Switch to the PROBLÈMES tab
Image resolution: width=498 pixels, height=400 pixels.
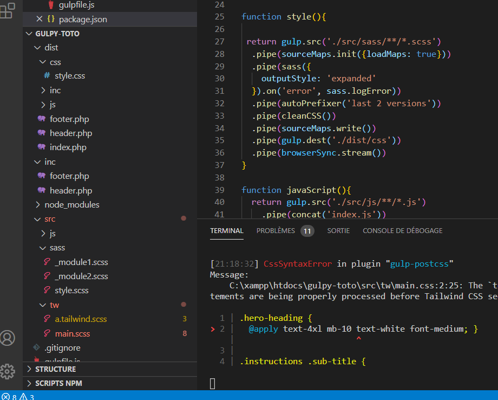point(277,231)
